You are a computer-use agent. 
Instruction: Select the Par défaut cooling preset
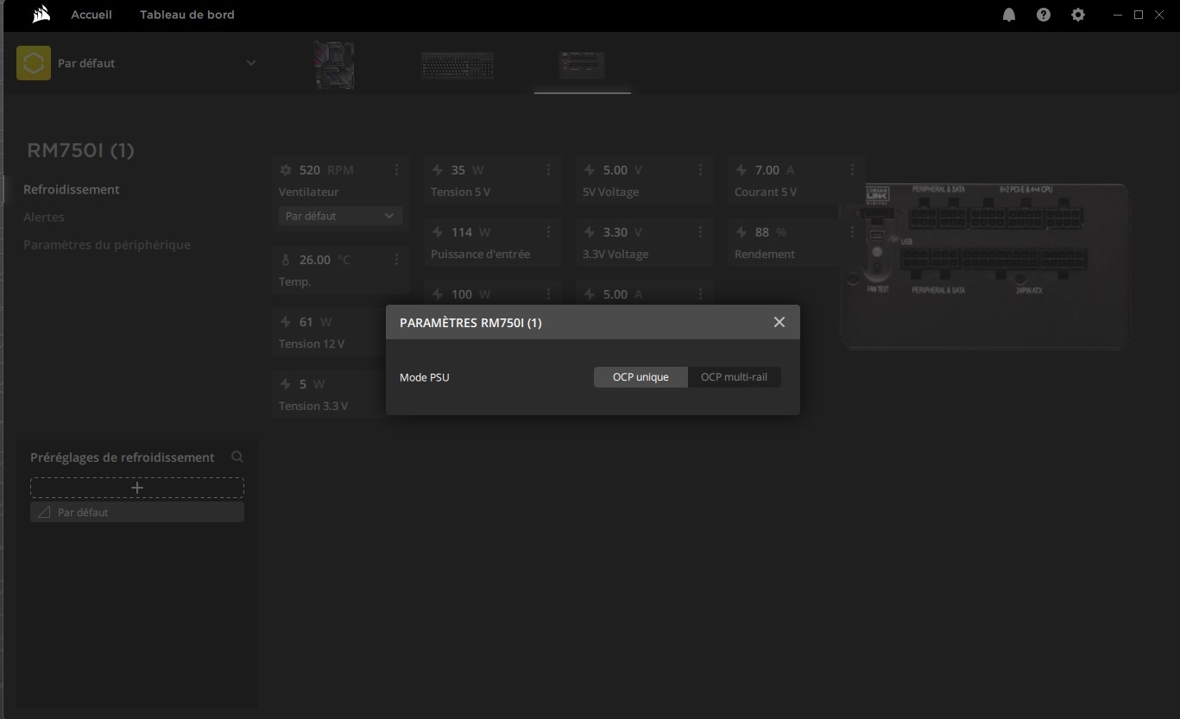point(137,513)
